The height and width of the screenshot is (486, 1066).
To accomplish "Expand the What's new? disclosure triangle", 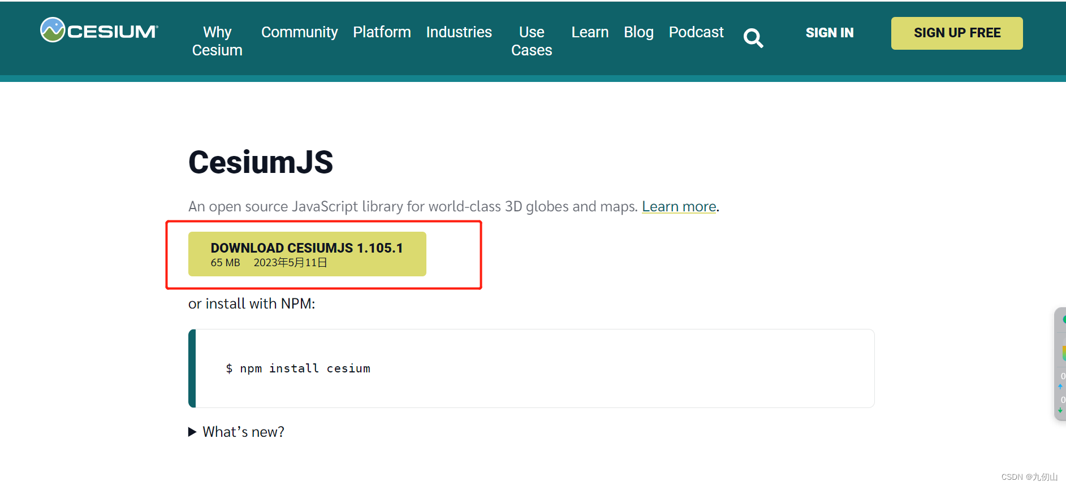I will click(x=192, y=432).
